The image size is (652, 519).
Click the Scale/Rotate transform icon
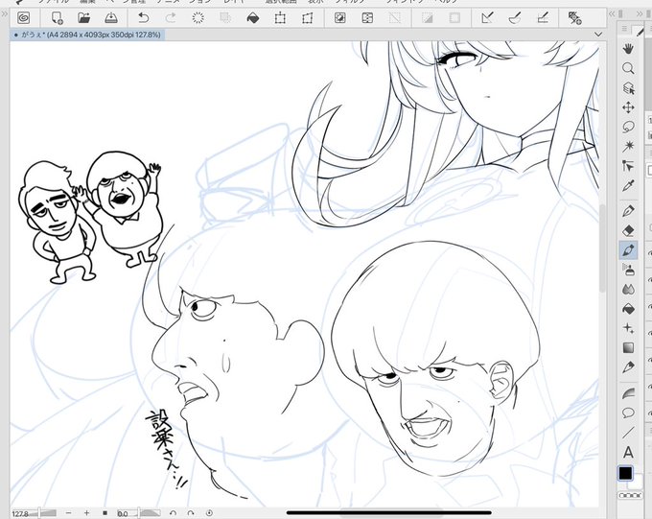click(x=280, y=18)
